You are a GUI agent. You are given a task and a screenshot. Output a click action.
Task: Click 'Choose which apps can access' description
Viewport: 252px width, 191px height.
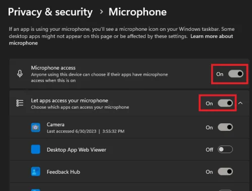click(x=80, y=107)
